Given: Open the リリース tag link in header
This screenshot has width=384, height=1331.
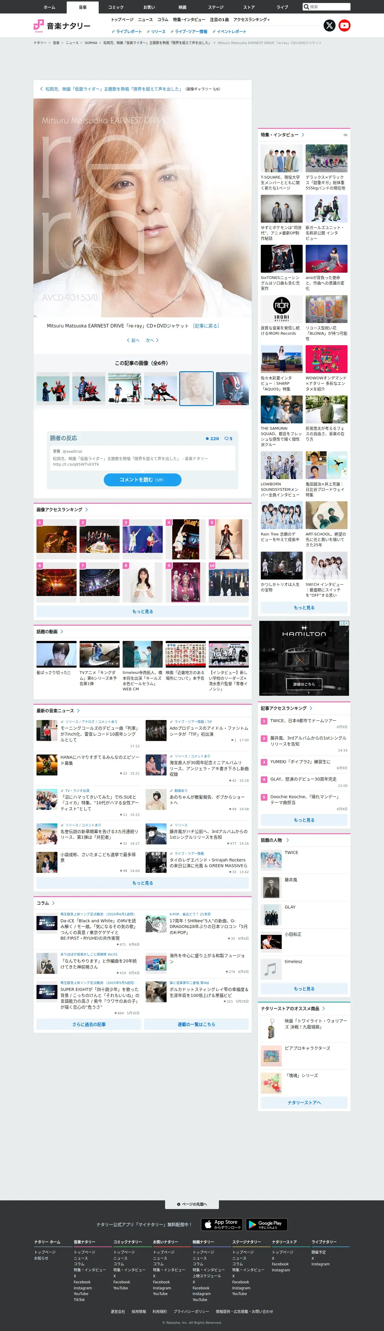Looking at the screenshot, I should [156, 31].
